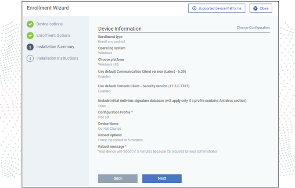Click the green checkmark beside Enrollment Options
This screenshot has height=188, width=295.
point(30,36)
